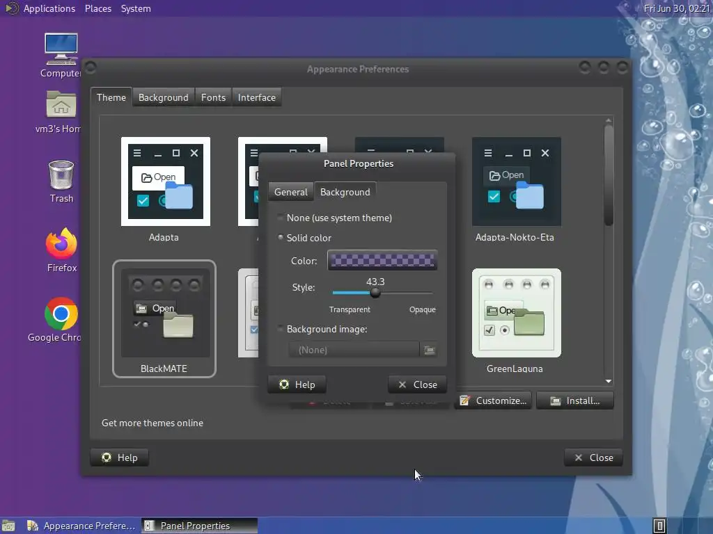Click the workspace switcher icon at bottom right
Image resolution: width=713 pixels, height=534 pixels.
[x=659, y=526]
